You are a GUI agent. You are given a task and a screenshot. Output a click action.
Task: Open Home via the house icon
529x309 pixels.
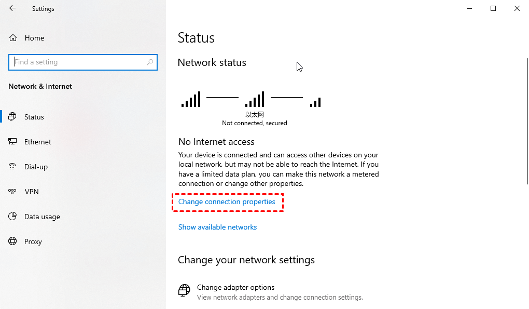tap(13, 38)
